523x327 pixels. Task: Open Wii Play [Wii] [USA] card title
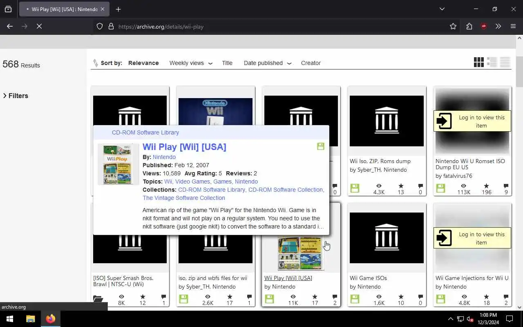pyautogui.click(x=288, y=278)
